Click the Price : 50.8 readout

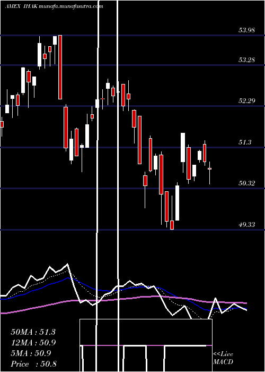[33, 364]
